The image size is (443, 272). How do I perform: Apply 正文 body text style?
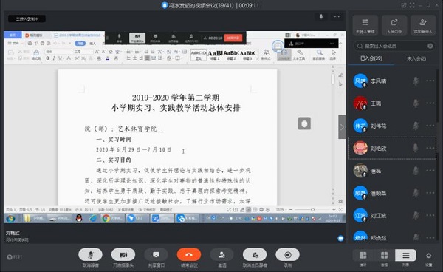pos(199,55)
